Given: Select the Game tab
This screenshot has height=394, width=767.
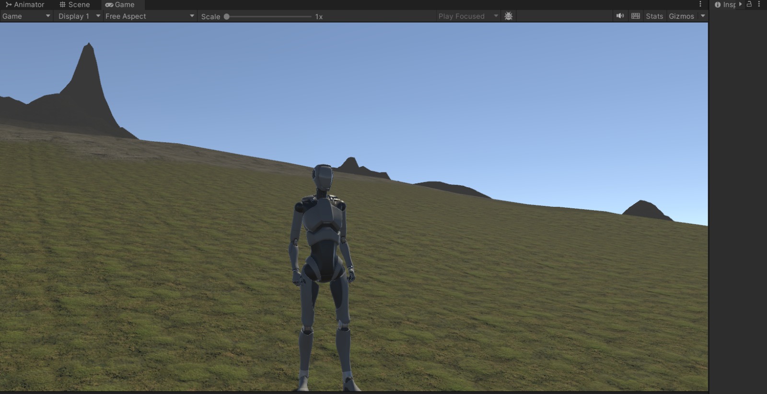Looking at the screenshot, I should [120, 4].
